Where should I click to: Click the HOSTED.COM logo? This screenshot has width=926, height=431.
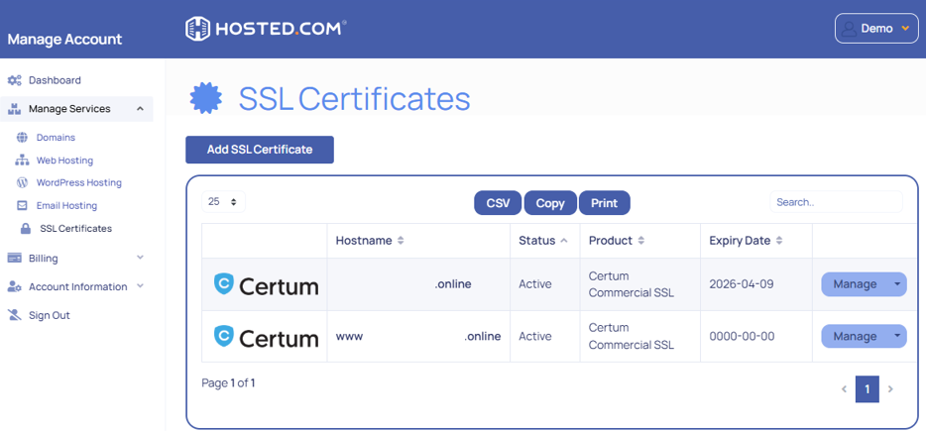tap(266, 29)
